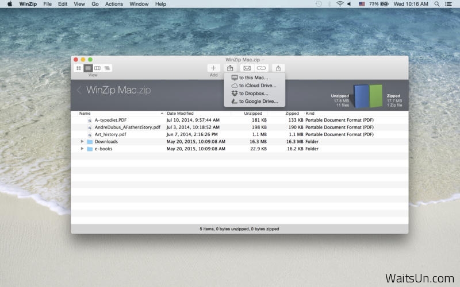Image resolution: width=460 pixels, height=287 pixels.
Task: Sort by Zipped column header
Action: 292,113
